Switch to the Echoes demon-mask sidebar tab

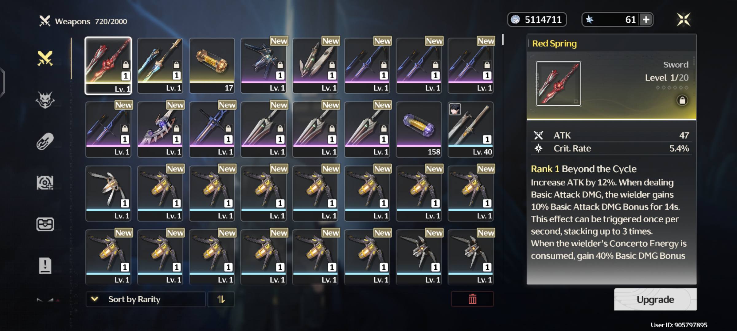coord(45,100)
